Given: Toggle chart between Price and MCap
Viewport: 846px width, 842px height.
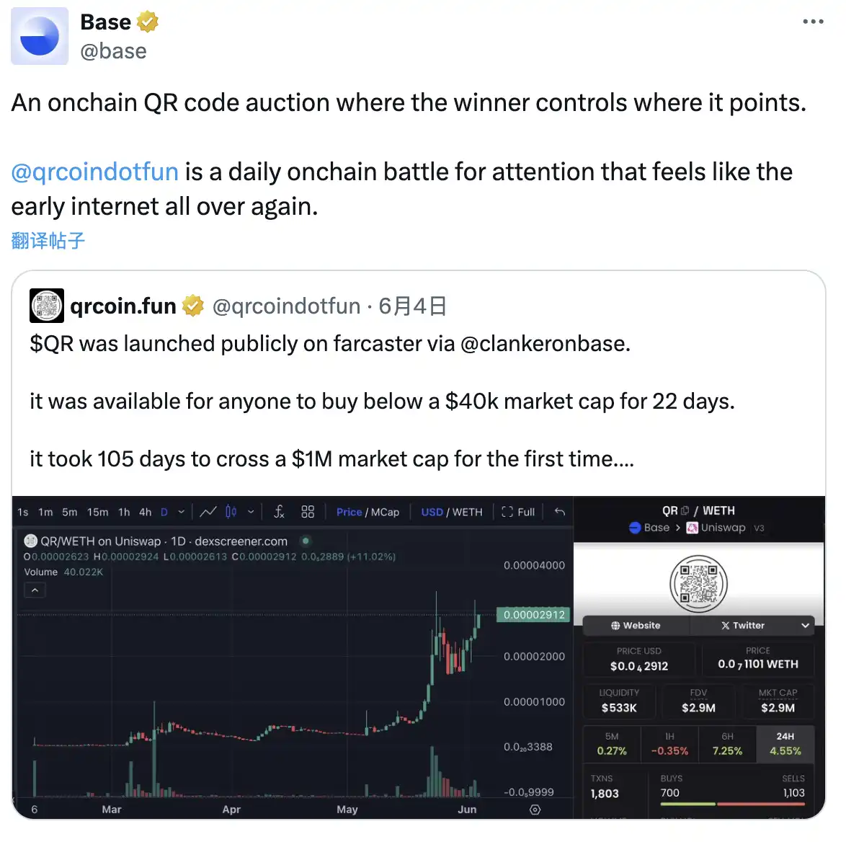Looking at the screenshot, I should (x=368, y=512).
